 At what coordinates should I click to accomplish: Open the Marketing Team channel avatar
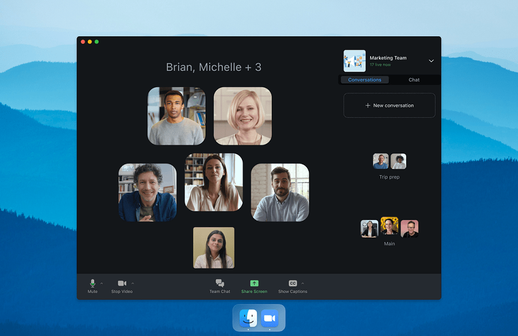(x=354, y=61)
